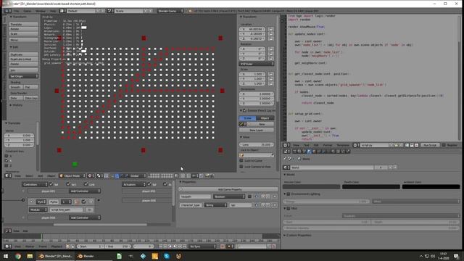Open the Boolean property type dropdown
The width and height of the screenshot is (464, 261).
pos(229,196)
